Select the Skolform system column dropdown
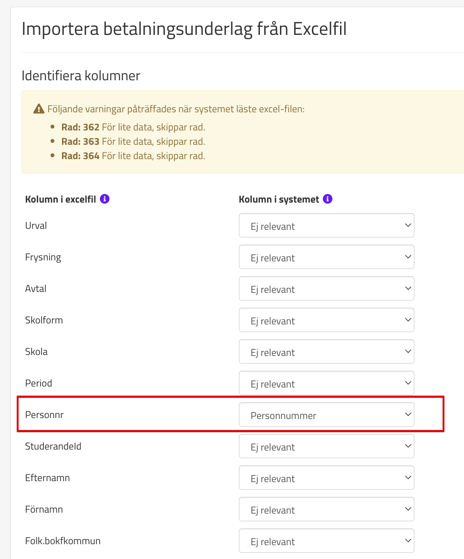The height and width of the screenshot is (559, 464). [x=326, y=321]
